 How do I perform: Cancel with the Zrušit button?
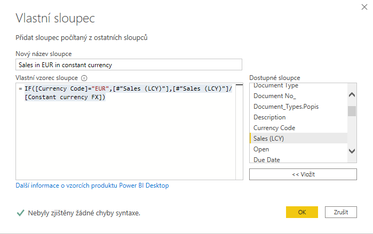(340, 212)
